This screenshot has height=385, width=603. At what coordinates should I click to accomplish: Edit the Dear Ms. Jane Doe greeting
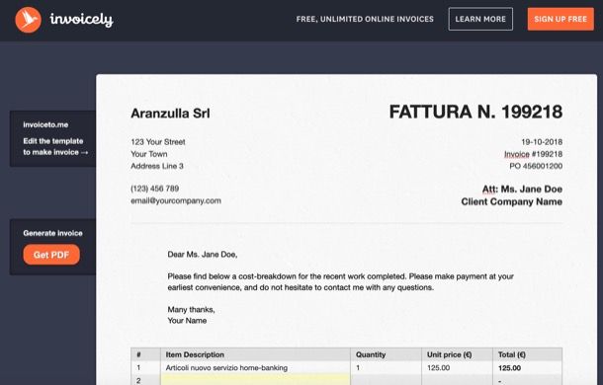(x=203, y=255)
